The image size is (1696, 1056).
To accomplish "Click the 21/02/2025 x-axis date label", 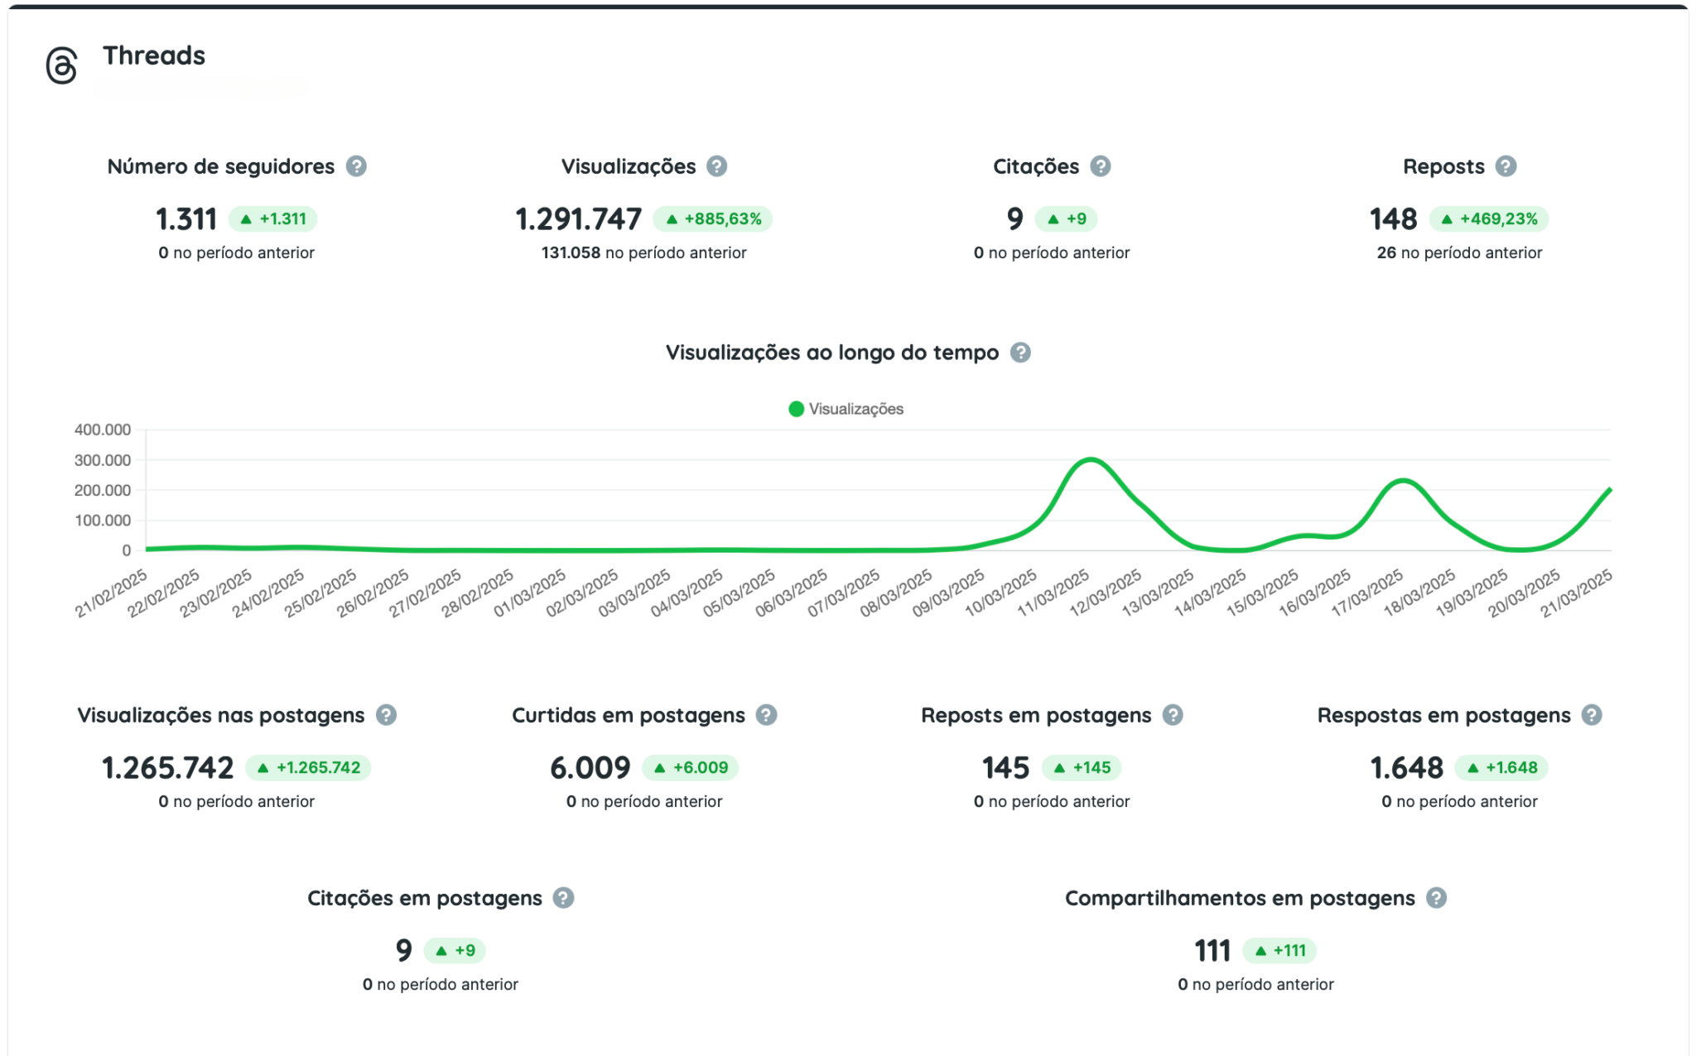I will pyautogui.click(x=111, y=593).
